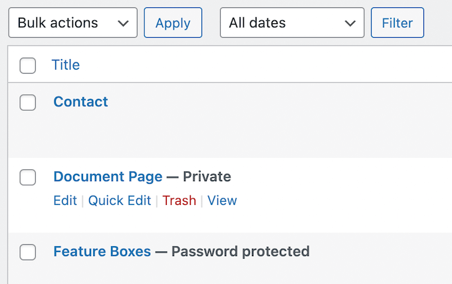
Task: Click the Filter button
Action: [397, 23]
